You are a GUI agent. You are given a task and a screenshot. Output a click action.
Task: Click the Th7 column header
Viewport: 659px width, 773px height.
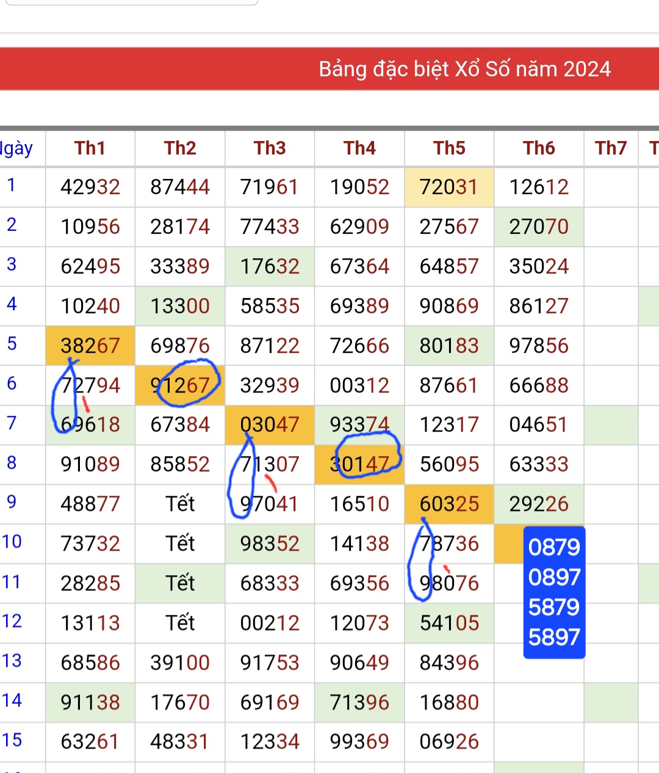coord(611,148)
